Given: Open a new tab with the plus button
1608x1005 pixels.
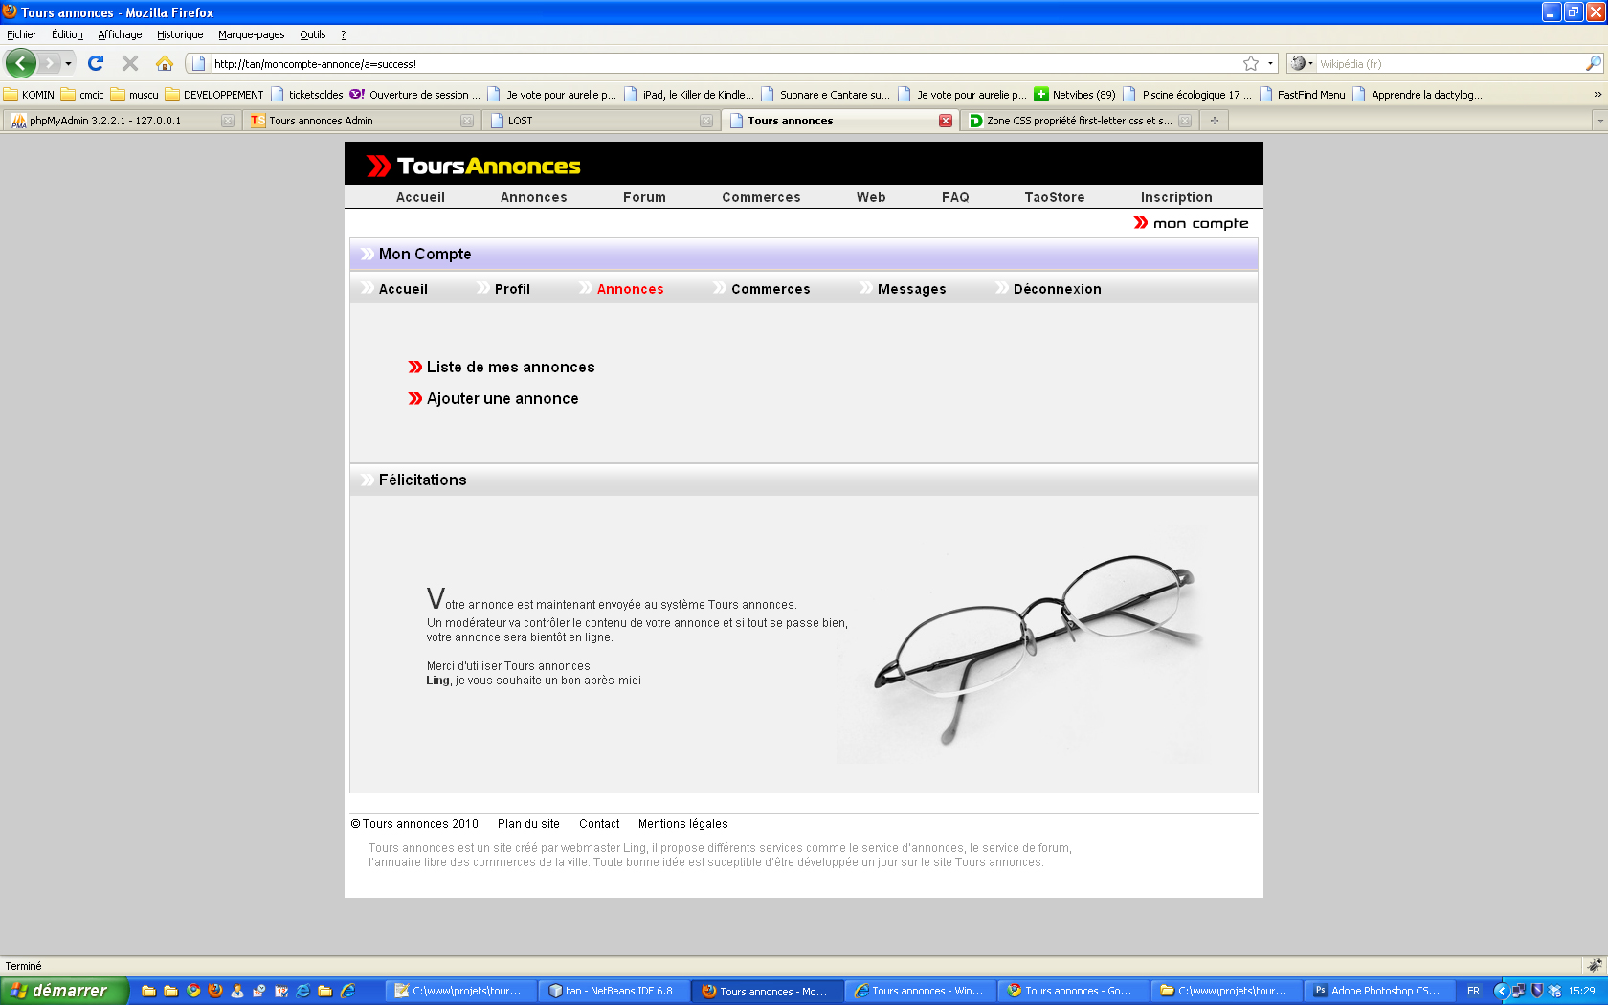Looking at the screenshot, I should tap(1215, 121).
